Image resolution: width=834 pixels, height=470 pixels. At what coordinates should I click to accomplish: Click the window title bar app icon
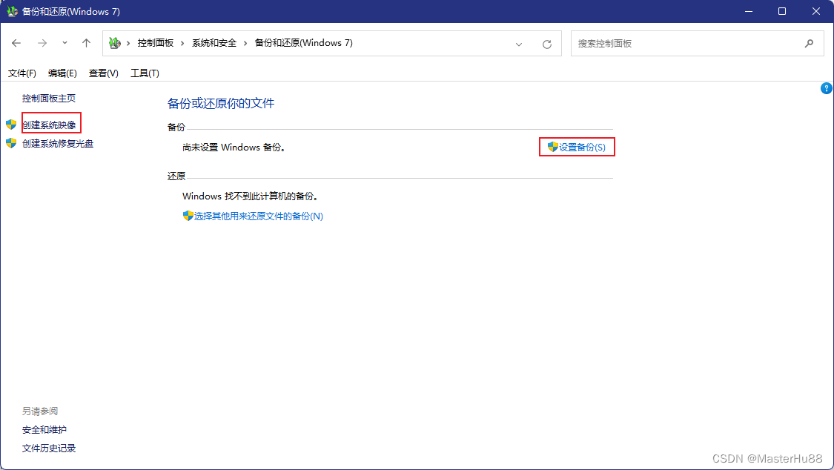click(x=12, y=11)
